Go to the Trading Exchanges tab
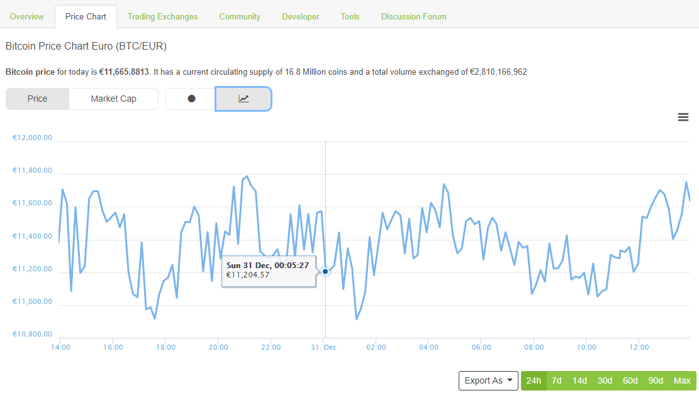Viewport: 699px width, 393px height. (163, 16)
